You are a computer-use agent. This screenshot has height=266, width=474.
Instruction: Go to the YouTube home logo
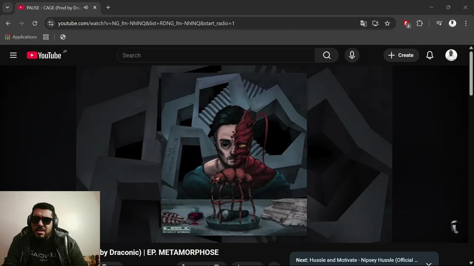pos(44,55)
